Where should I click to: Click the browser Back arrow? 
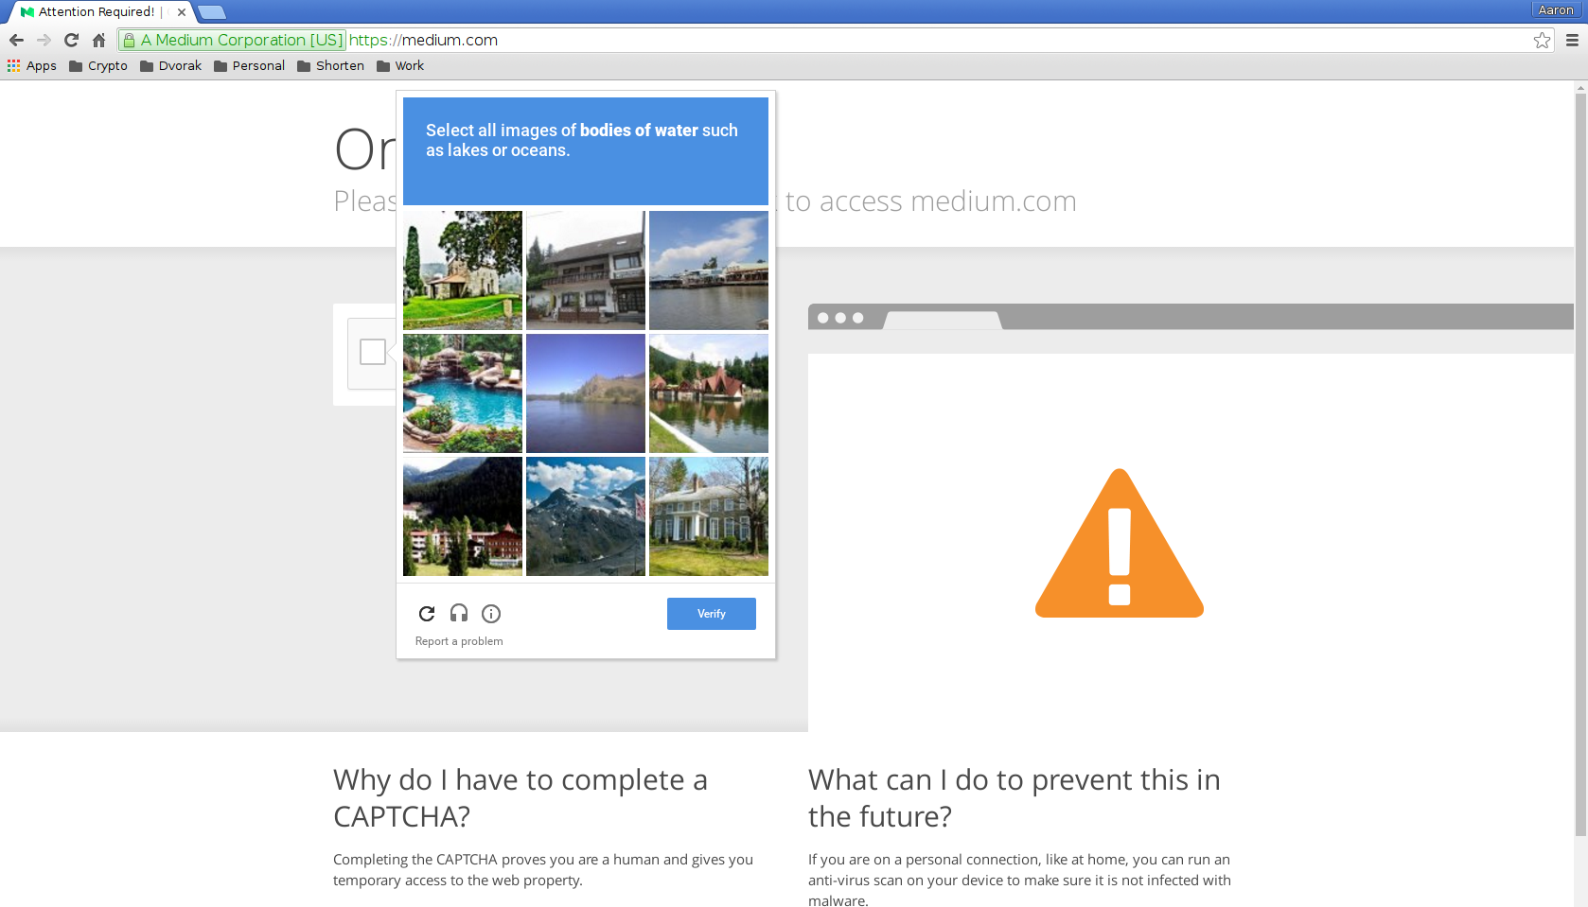point(16,40)
